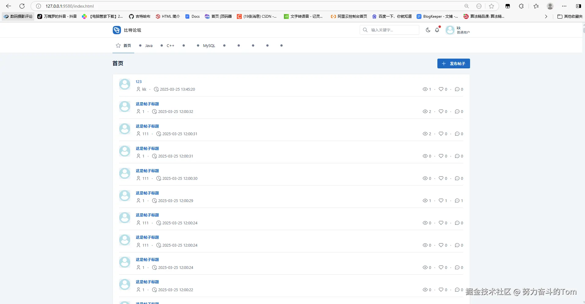Click the timestamp 2025-03-25 13:45:20
585x304 pixels.
[x=177, y=89]
